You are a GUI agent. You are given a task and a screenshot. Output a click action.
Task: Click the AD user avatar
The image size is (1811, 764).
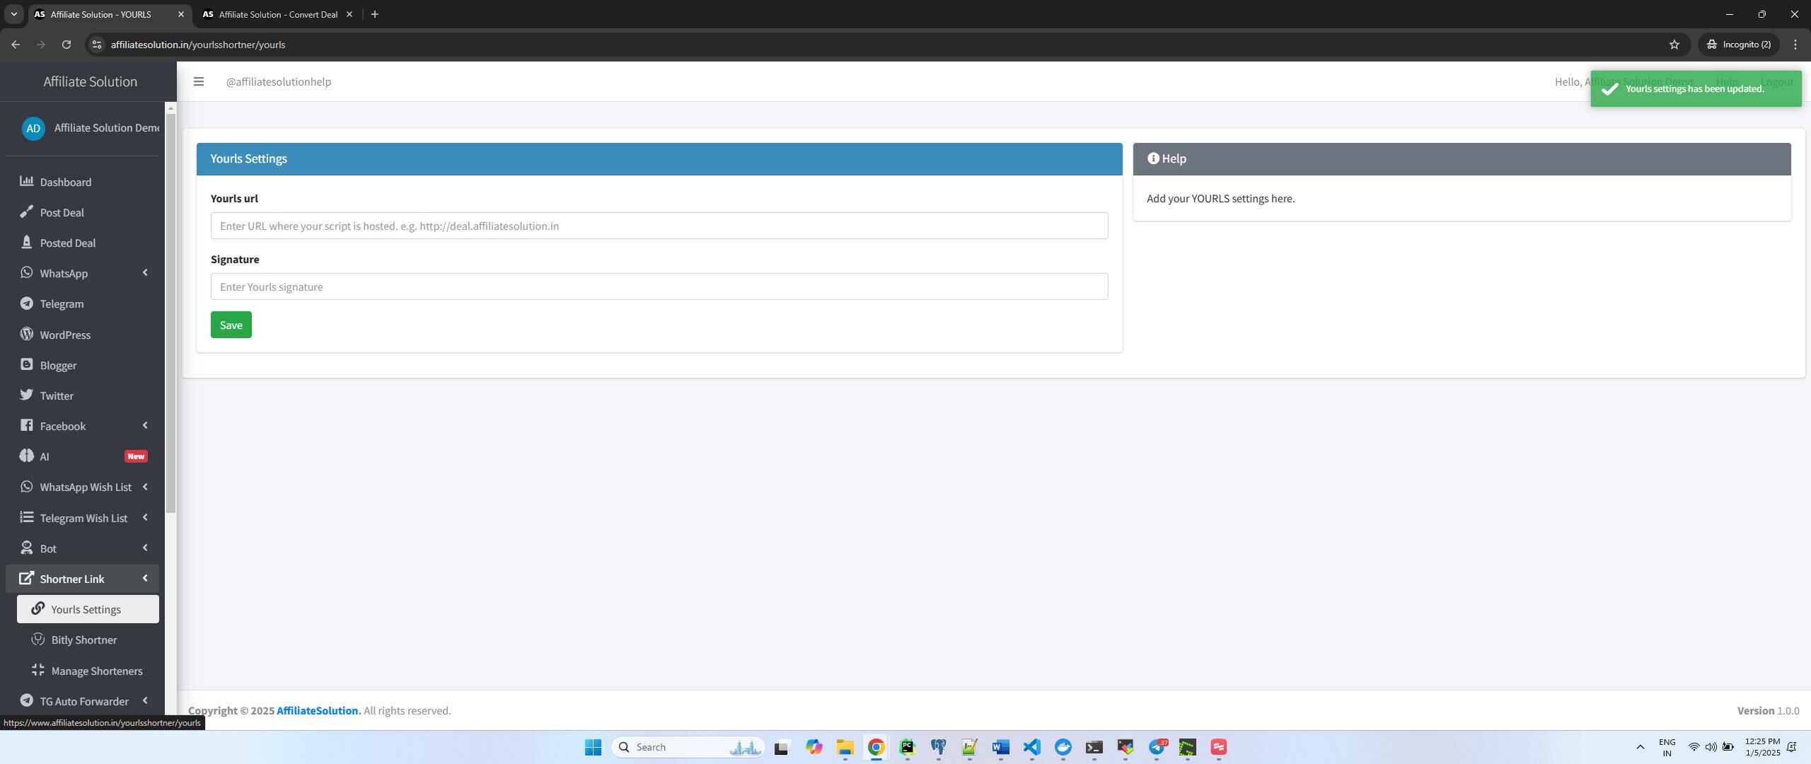pyautogui.click(x=33, y=128)
